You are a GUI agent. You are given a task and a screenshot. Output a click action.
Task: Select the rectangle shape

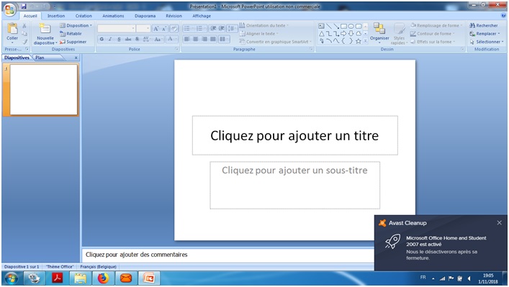click(343, 26)
